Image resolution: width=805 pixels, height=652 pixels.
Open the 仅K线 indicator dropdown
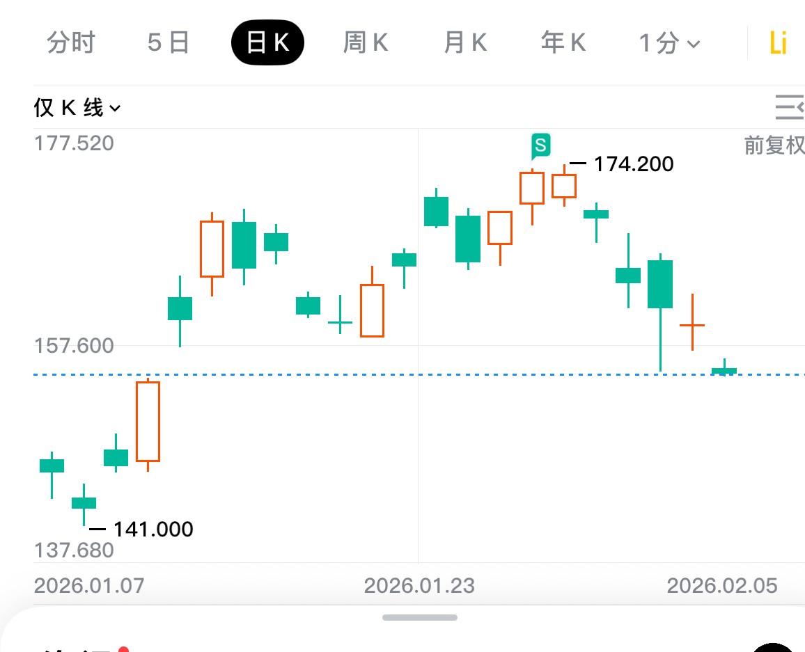pyautogui.click(x=77, y=108)
